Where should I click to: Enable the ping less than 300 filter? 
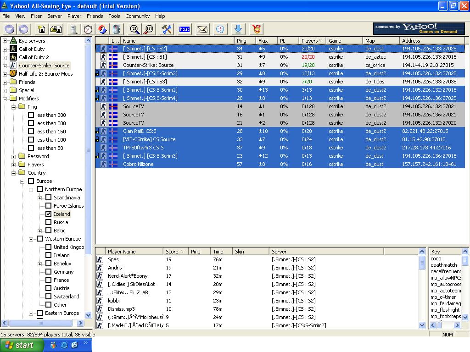coord(31,115)
